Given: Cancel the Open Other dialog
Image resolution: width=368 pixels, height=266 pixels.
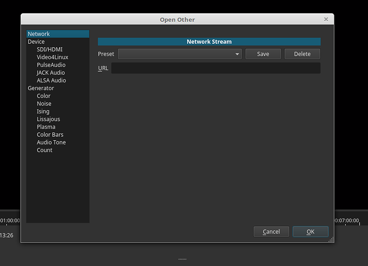Looking at the screenshot, I should 271,232.
